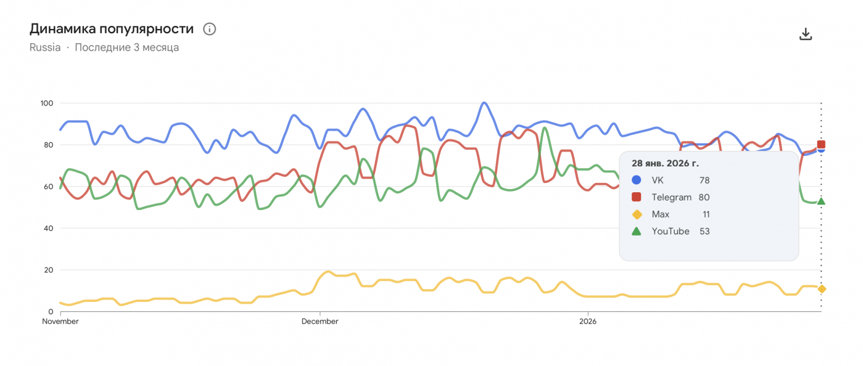The image size is (863, 366).
Task: Click the tooltip date 28 янв. 2026 г.
Action: [x=665, y=163]
